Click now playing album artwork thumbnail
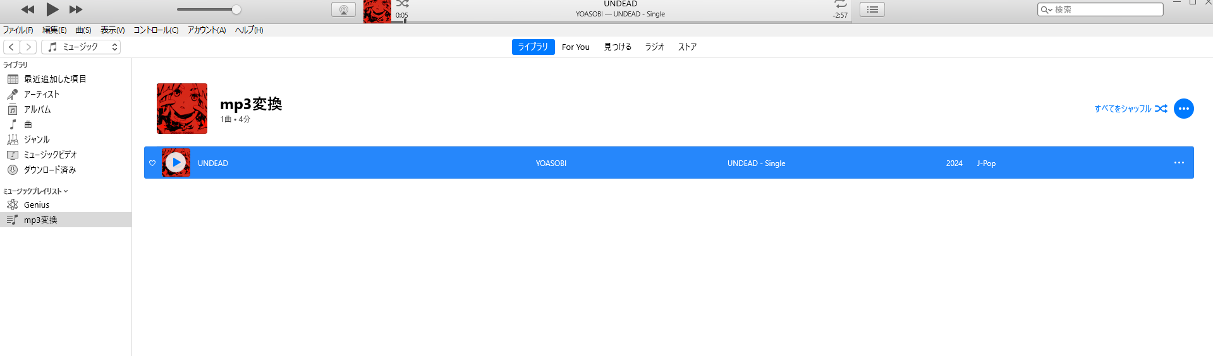The width and height of the screenshot is (1213, 356). pos(377,11)
